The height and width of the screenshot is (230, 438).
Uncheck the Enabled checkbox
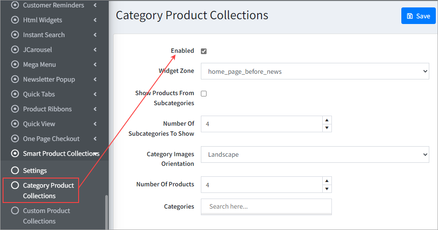click(x=203, y=51)
